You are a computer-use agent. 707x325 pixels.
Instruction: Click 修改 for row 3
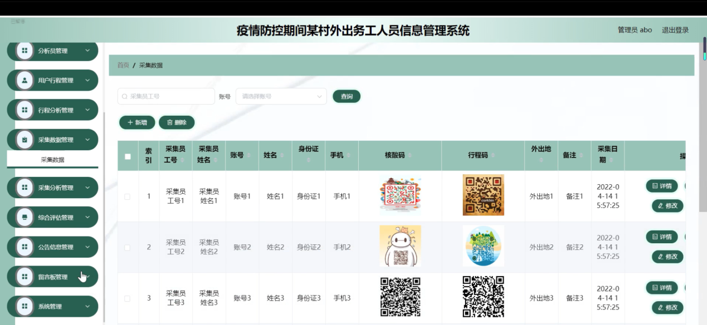(667, 307)
